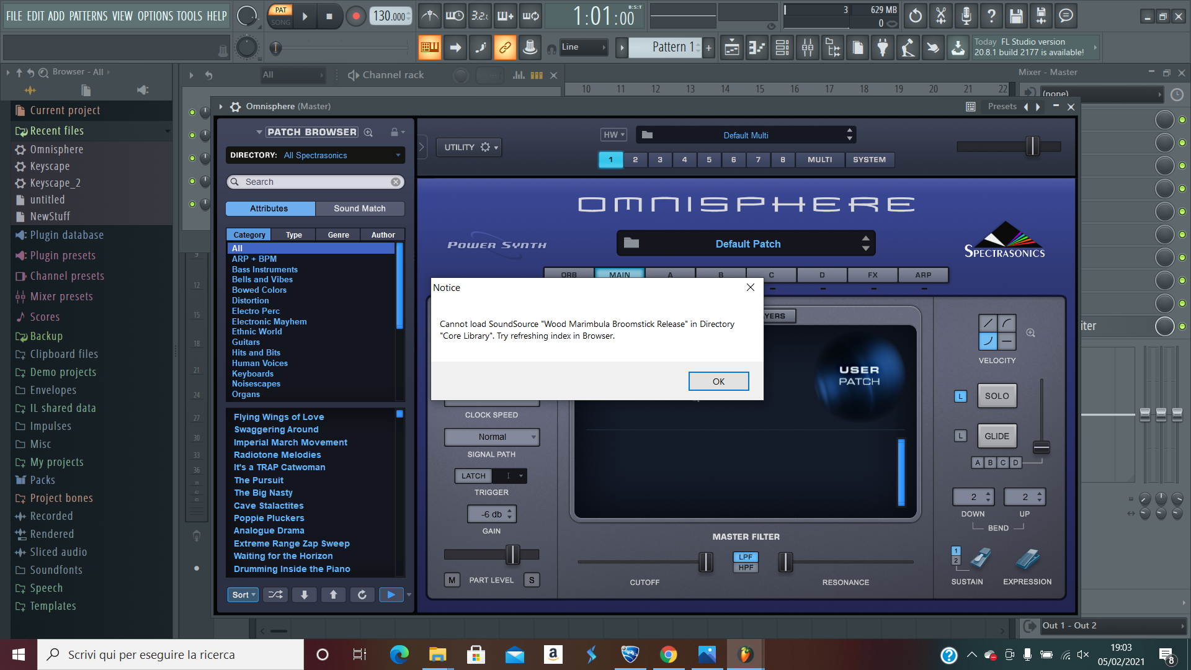This screenshot has height=670, width=1191.
Task: Toggle GLIDE button in Omnisphere
Action: (x=997, y=436)
